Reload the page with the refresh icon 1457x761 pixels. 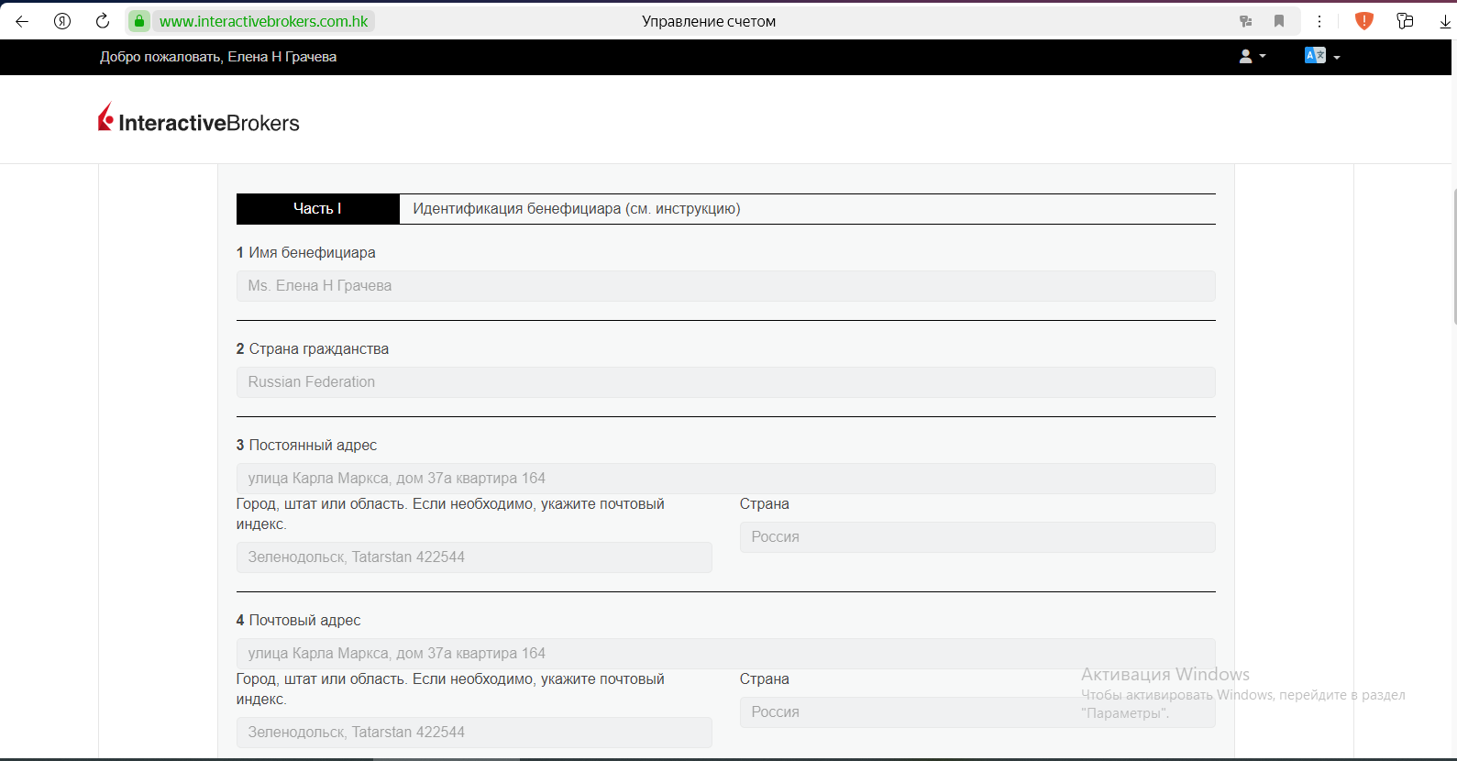point(103,21)
